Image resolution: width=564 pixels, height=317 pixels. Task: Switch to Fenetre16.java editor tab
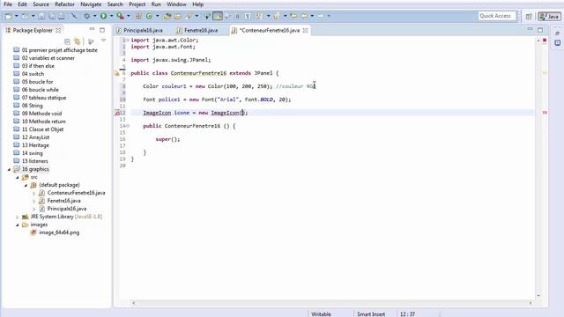(x=197, y=31)
